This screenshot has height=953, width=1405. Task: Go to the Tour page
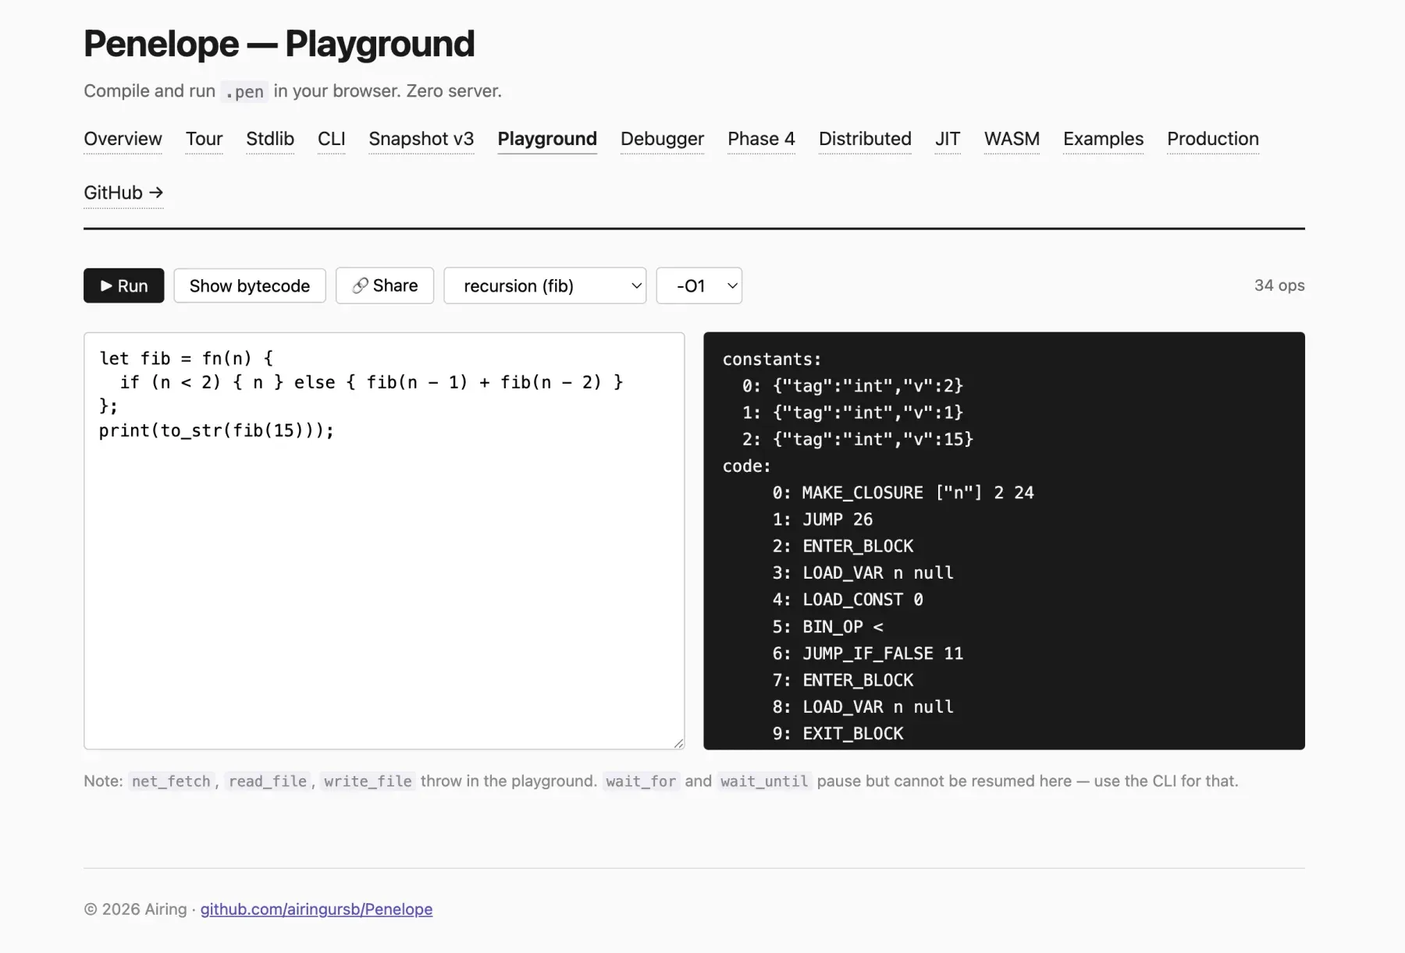[x=204, y=139]
